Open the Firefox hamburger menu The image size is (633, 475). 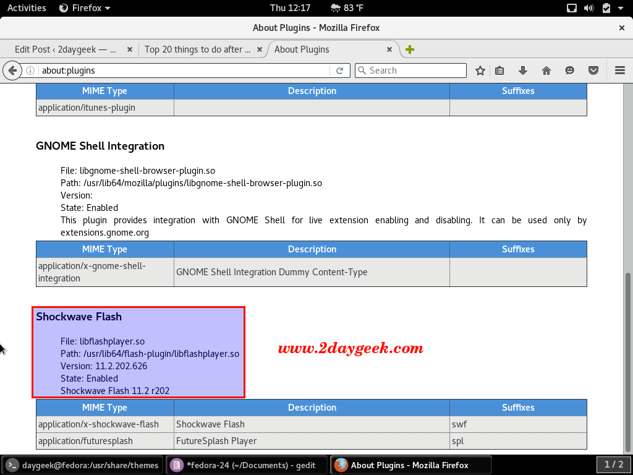tap(619, 71)
